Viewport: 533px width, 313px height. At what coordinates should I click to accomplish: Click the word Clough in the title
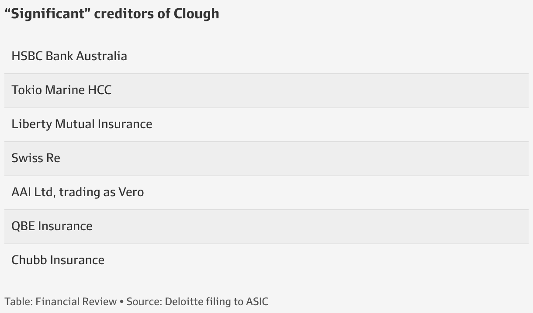197,14
